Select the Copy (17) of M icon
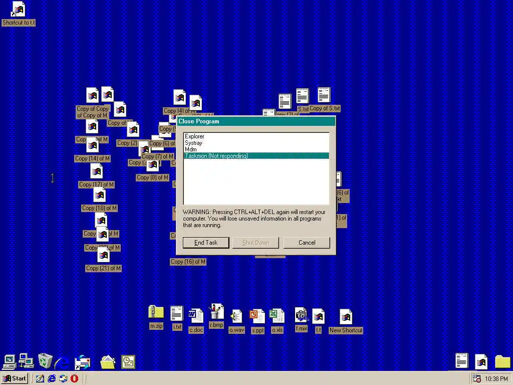Viewport: 513px width, 385px height. click(97, 171)
